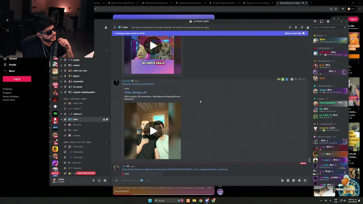Open sticker picker in message bar
The image size is (363, 204).
coord(294,180)
